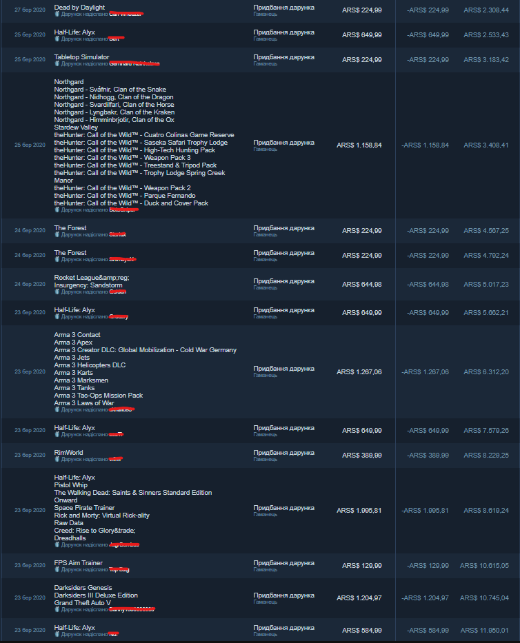Select 'Darksiders III Deluxe Edition'

[x=96, y=595]
